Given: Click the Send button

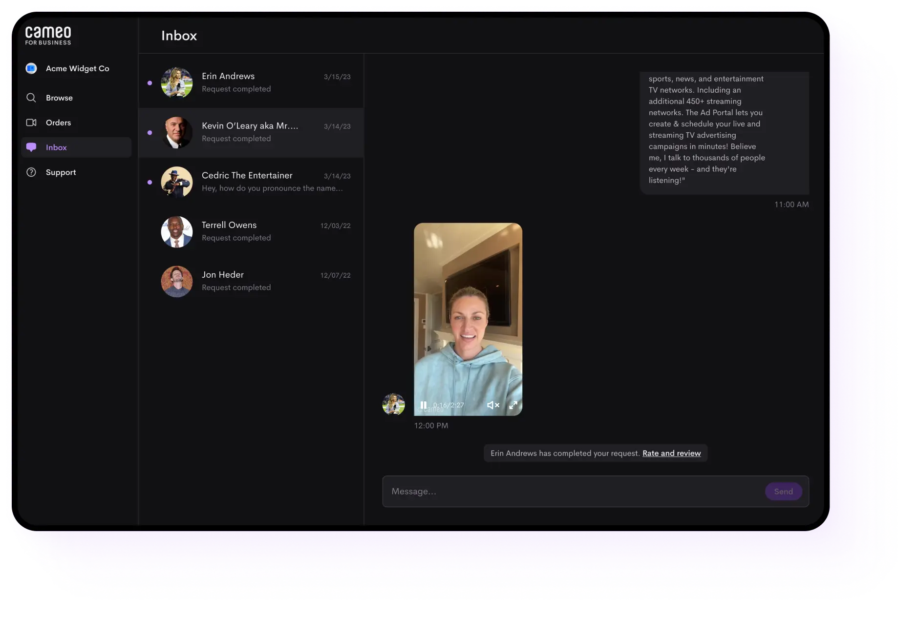Looking at the screenshot, I should tap(784, 492).
